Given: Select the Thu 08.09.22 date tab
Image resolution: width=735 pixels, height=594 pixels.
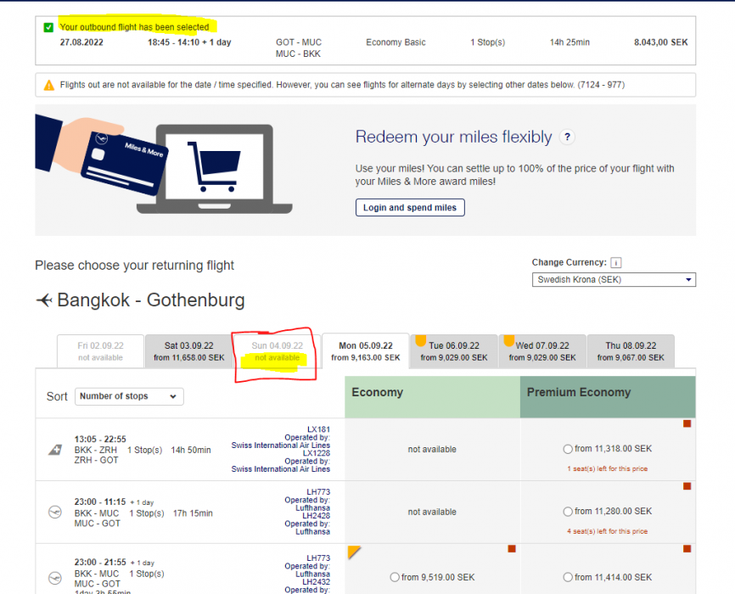Looking at the screenshot, I should [x=631, y=351].
